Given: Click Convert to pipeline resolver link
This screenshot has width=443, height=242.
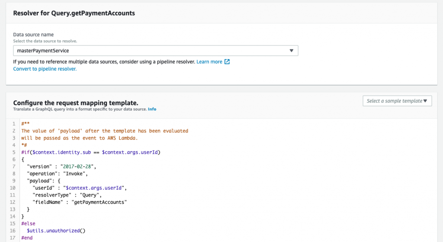Looking at the screenshot, I should coord(45,69).
